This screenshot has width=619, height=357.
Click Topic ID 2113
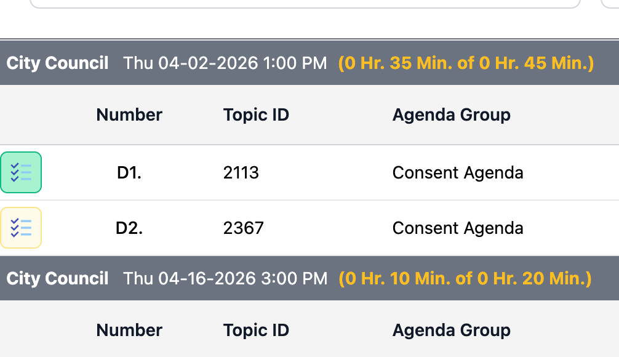tap(241, 173)
